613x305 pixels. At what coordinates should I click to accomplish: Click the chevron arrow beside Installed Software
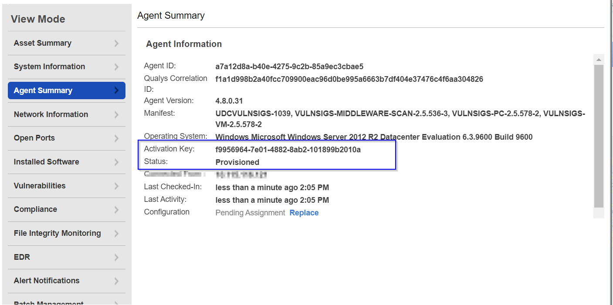[116, 162]
